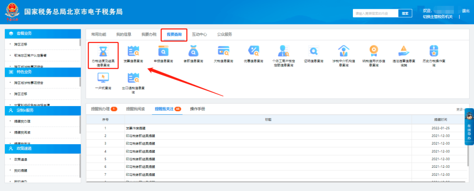Viewport: 474px width, 191px height.
Task: Select the 我要查询 tab
Action: click(174, 35)
